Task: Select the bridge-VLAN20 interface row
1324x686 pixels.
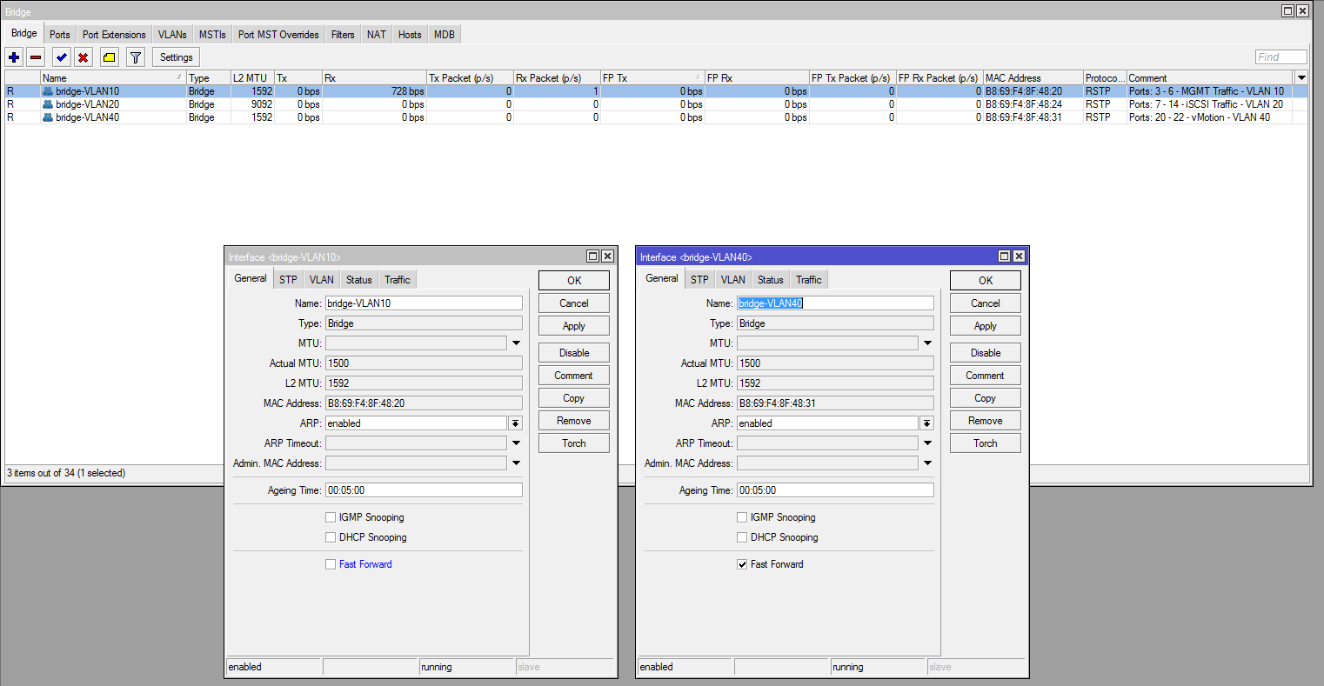Action: click(x=87, y=104)
